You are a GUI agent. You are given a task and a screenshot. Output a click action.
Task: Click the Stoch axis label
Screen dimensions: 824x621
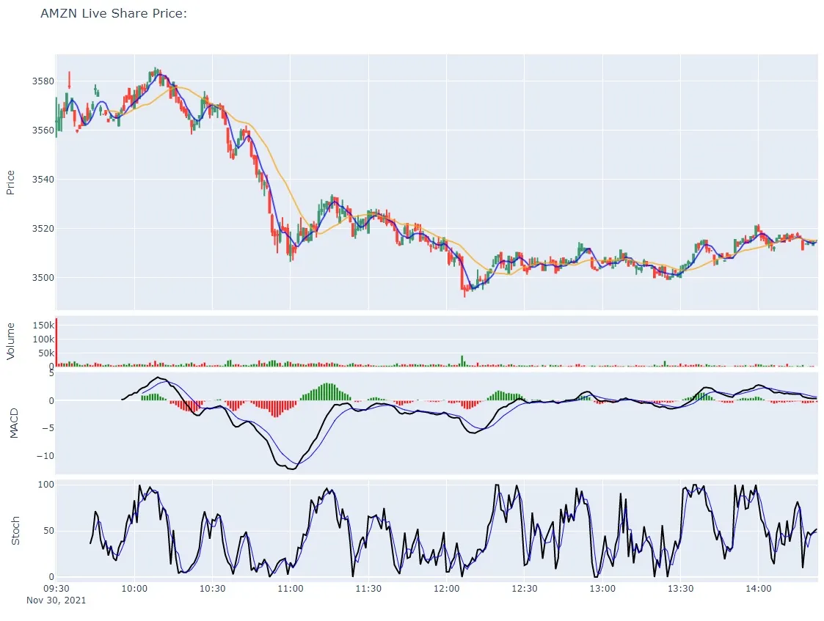pos(15,528)
